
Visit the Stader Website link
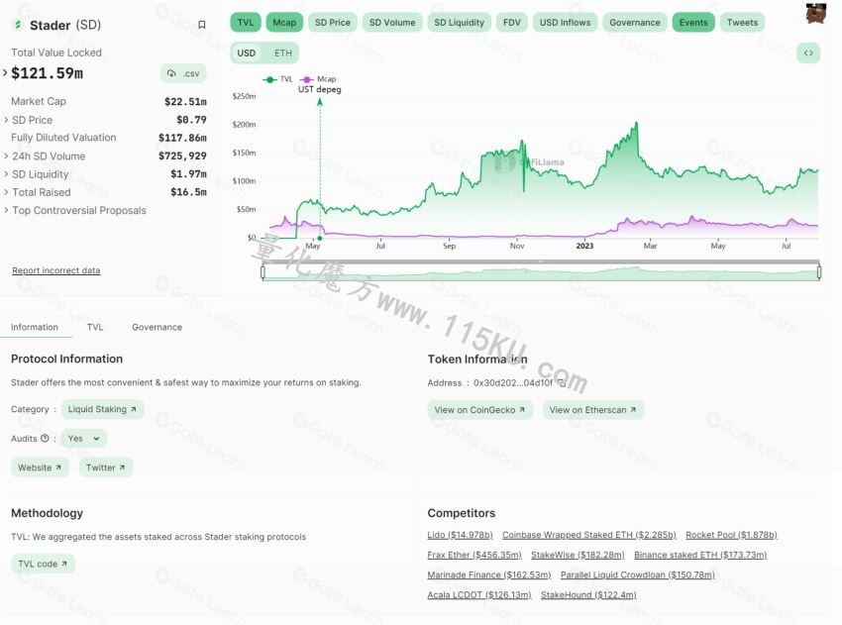[x=40, y=468]
